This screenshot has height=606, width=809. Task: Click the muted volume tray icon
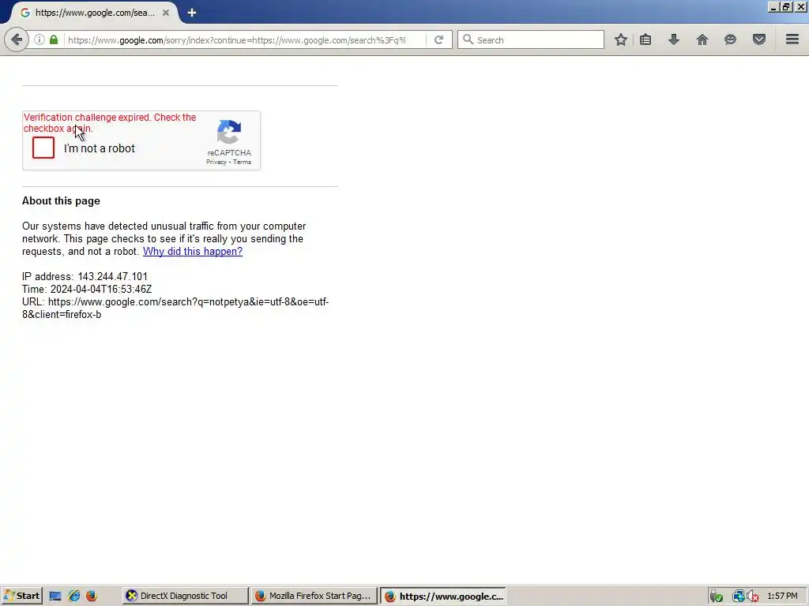[x=753, y=597]
